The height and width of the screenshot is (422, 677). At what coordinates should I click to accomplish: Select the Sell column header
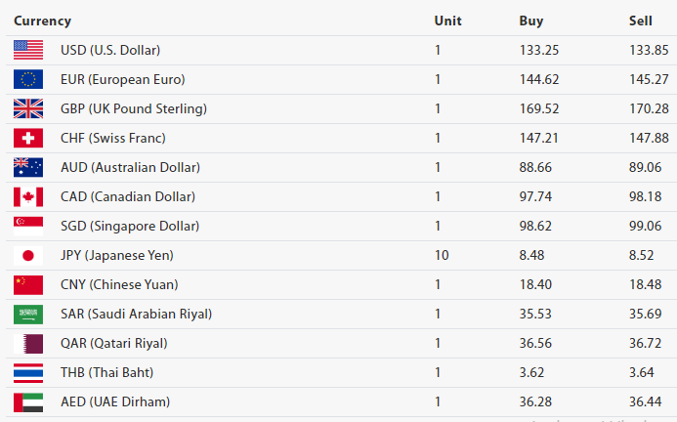pos(641,21)
